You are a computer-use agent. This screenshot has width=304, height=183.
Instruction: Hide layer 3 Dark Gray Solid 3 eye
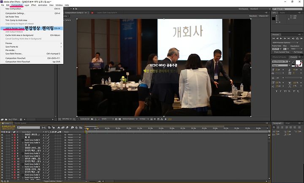(x=2, y=140)
